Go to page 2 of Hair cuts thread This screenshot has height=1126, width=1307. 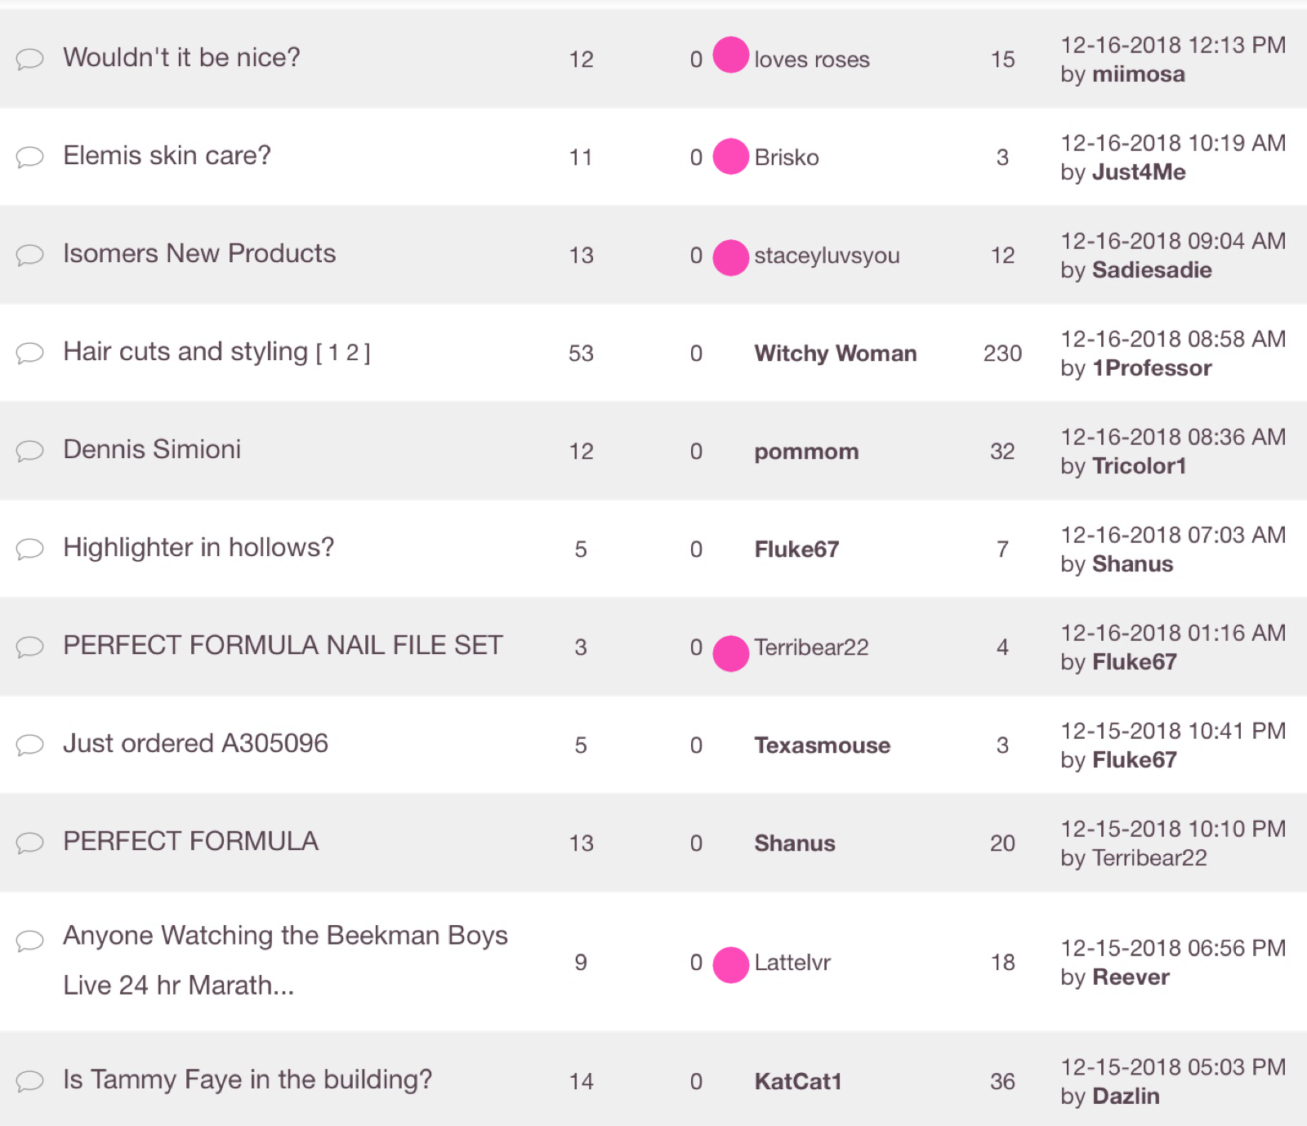pyautogui.click(x=352, y=353)
